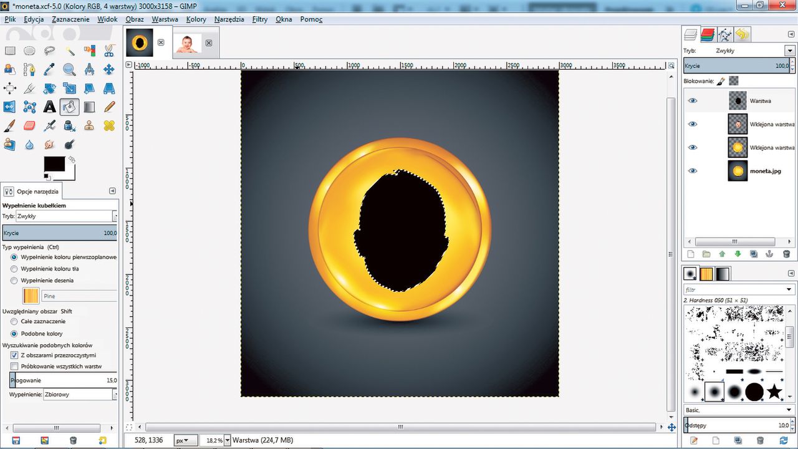Open the tool options panel menu arrow
The height and width of the screenshot is (449, 798).
[112, 191]
